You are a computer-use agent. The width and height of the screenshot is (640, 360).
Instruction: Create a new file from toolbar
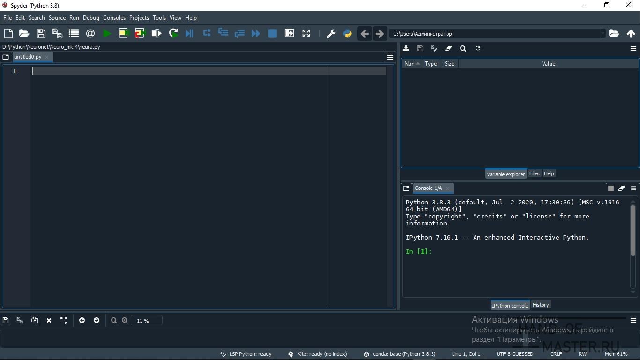(x=8, y=33)
